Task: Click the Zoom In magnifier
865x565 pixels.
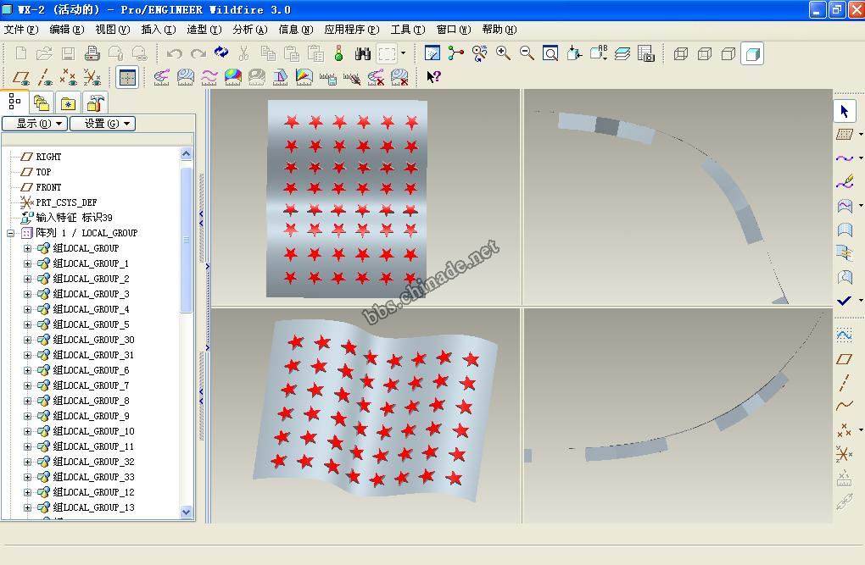Action: (503, 53)
